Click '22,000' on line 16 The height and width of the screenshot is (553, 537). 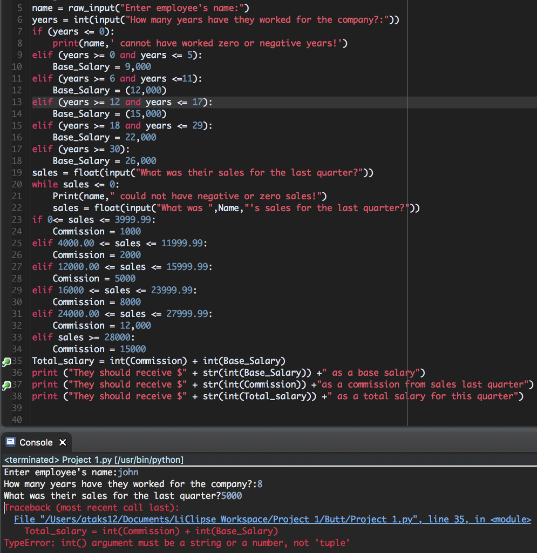click(x=141, y=137)
